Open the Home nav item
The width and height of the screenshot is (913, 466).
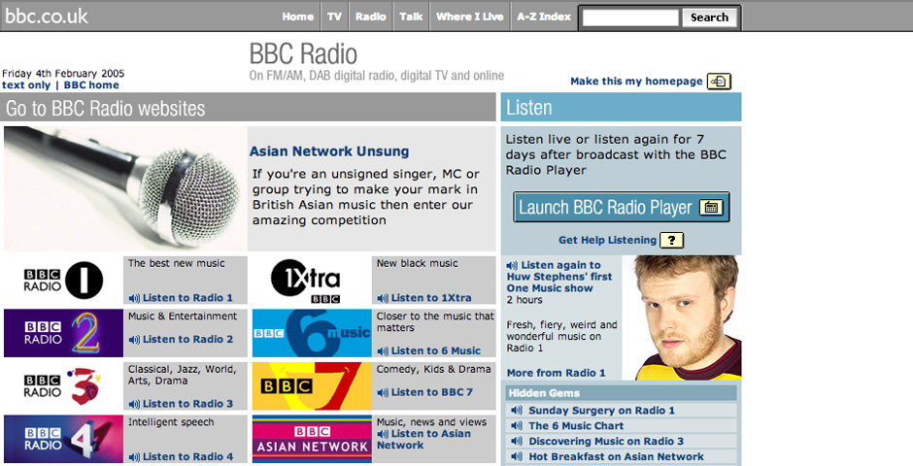pos(298,17)
